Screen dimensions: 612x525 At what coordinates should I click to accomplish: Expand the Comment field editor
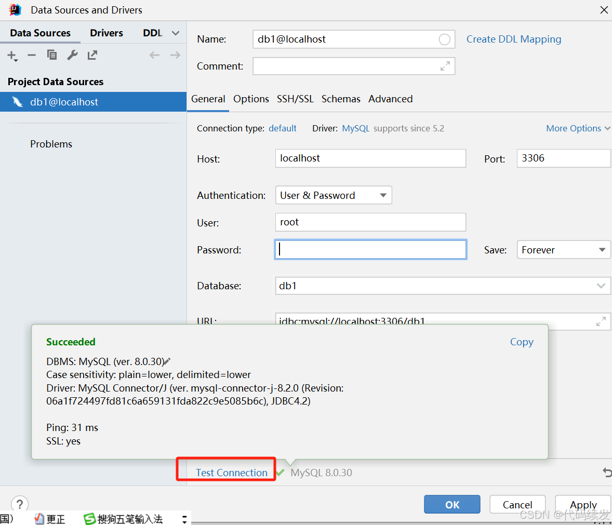pos(445,66)
